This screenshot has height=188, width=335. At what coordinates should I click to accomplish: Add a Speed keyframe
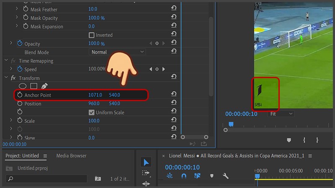tap(157, 69)
